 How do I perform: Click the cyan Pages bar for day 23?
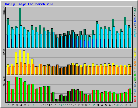[98, 36]
